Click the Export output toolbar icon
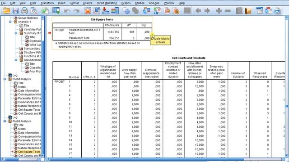 coord(45,11)
